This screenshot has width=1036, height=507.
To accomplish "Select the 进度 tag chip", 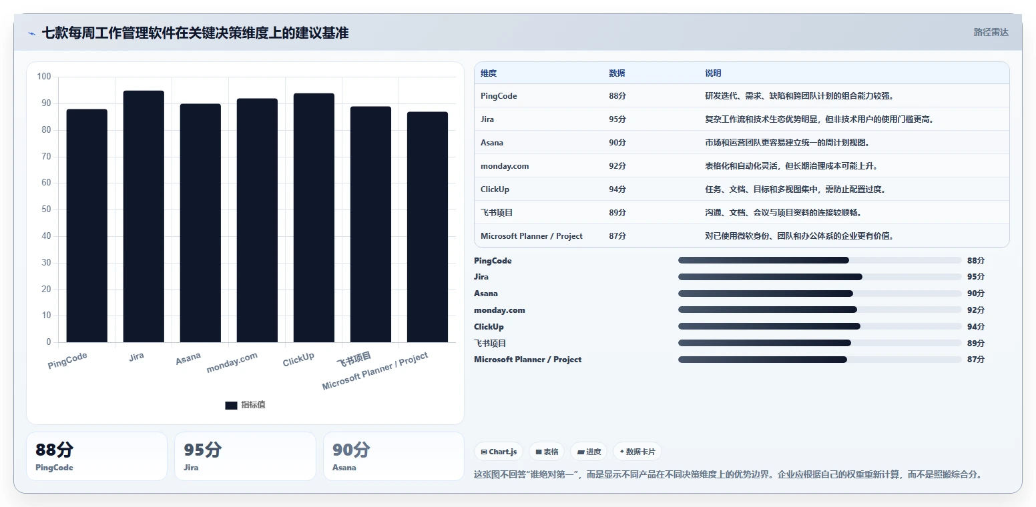I will (x=589, y=452).
